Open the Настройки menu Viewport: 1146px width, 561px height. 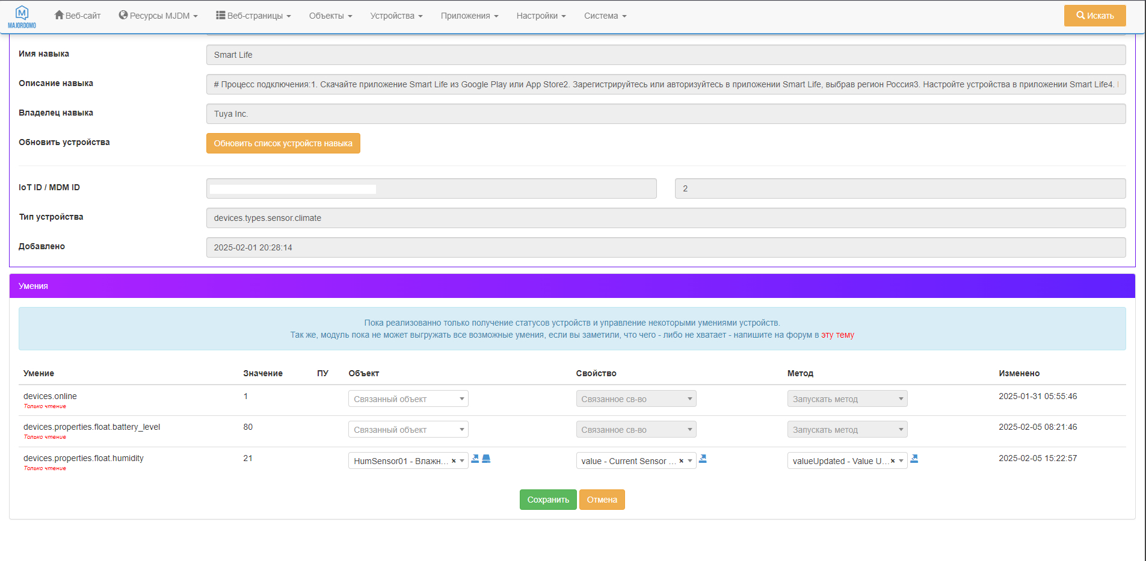tap(541, 16)
